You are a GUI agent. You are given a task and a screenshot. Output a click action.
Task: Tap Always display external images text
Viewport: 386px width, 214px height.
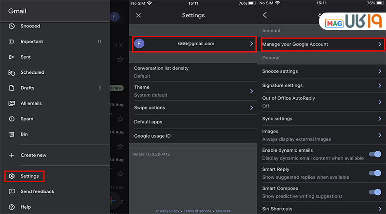tap(297, 139)
